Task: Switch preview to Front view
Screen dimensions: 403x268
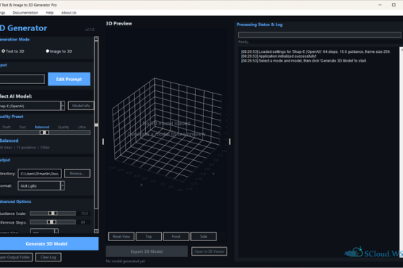Action: (176, 236)
